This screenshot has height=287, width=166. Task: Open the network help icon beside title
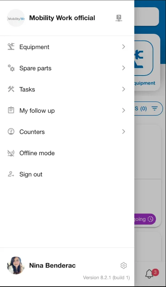point(119,18)
